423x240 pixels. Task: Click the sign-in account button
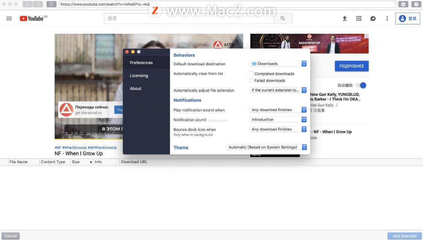408,18
